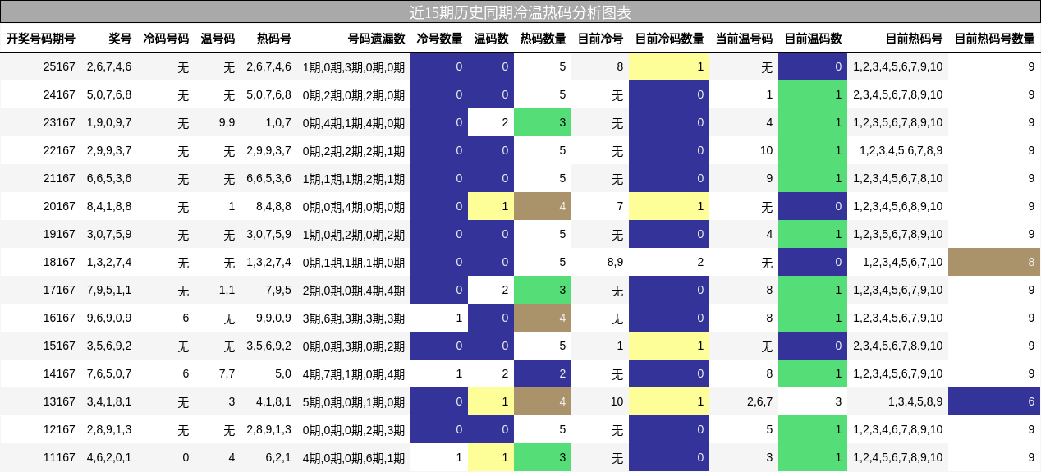Click period number 23167
This screenshot has height=472, width=1041.
59,122
